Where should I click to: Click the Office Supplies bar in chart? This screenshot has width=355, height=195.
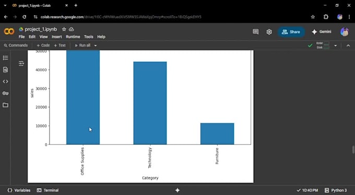click(83, 97)
